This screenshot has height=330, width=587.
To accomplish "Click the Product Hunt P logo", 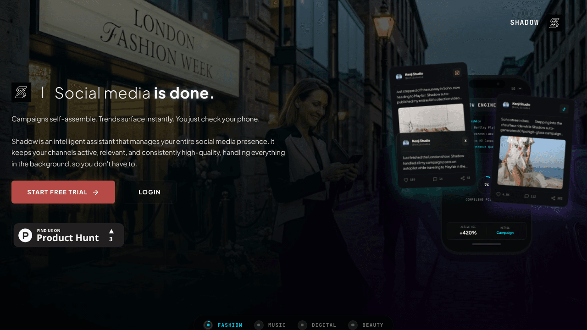I will coord(25,235).
